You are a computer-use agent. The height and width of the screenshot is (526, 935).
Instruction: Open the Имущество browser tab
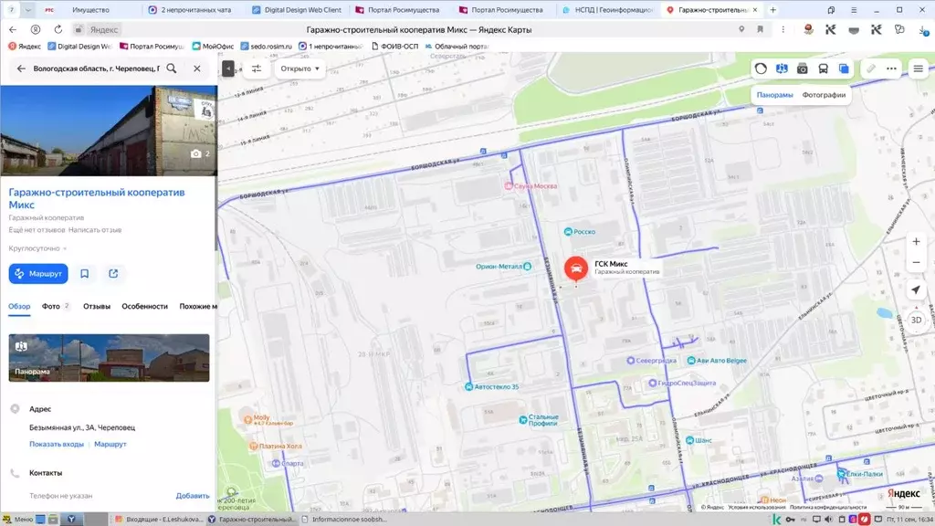pyautogui.click(x=90, y=9)
